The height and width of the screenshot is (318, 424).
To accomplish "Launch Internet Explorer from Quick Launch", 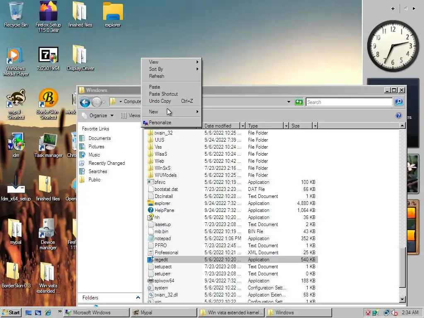I will [48, 313].
